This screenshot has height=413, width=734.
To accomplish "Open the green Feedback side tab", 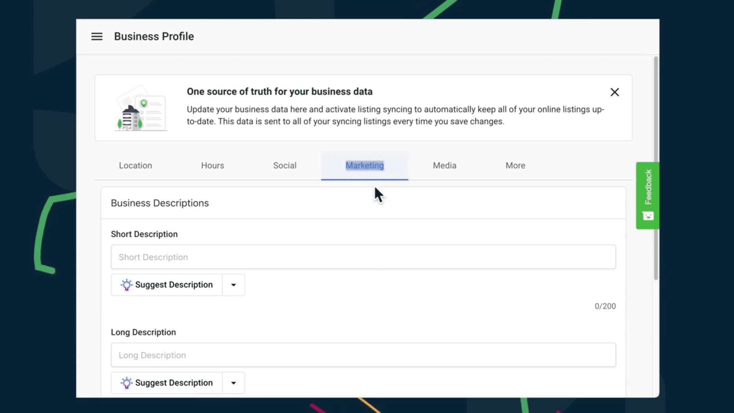I will coord(648,187).
